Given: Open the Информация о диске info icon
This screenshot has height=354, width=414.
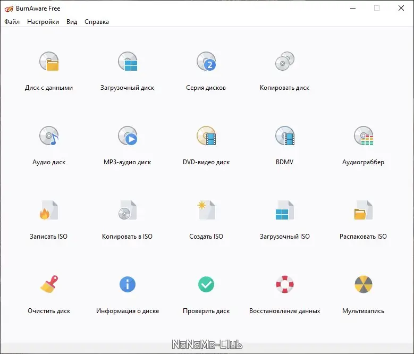Looking at the screenshot, I should pos(128,284).
